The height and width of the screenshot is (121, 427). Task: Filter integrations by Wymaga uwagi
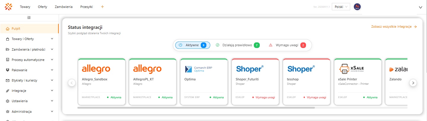(287, 45)
